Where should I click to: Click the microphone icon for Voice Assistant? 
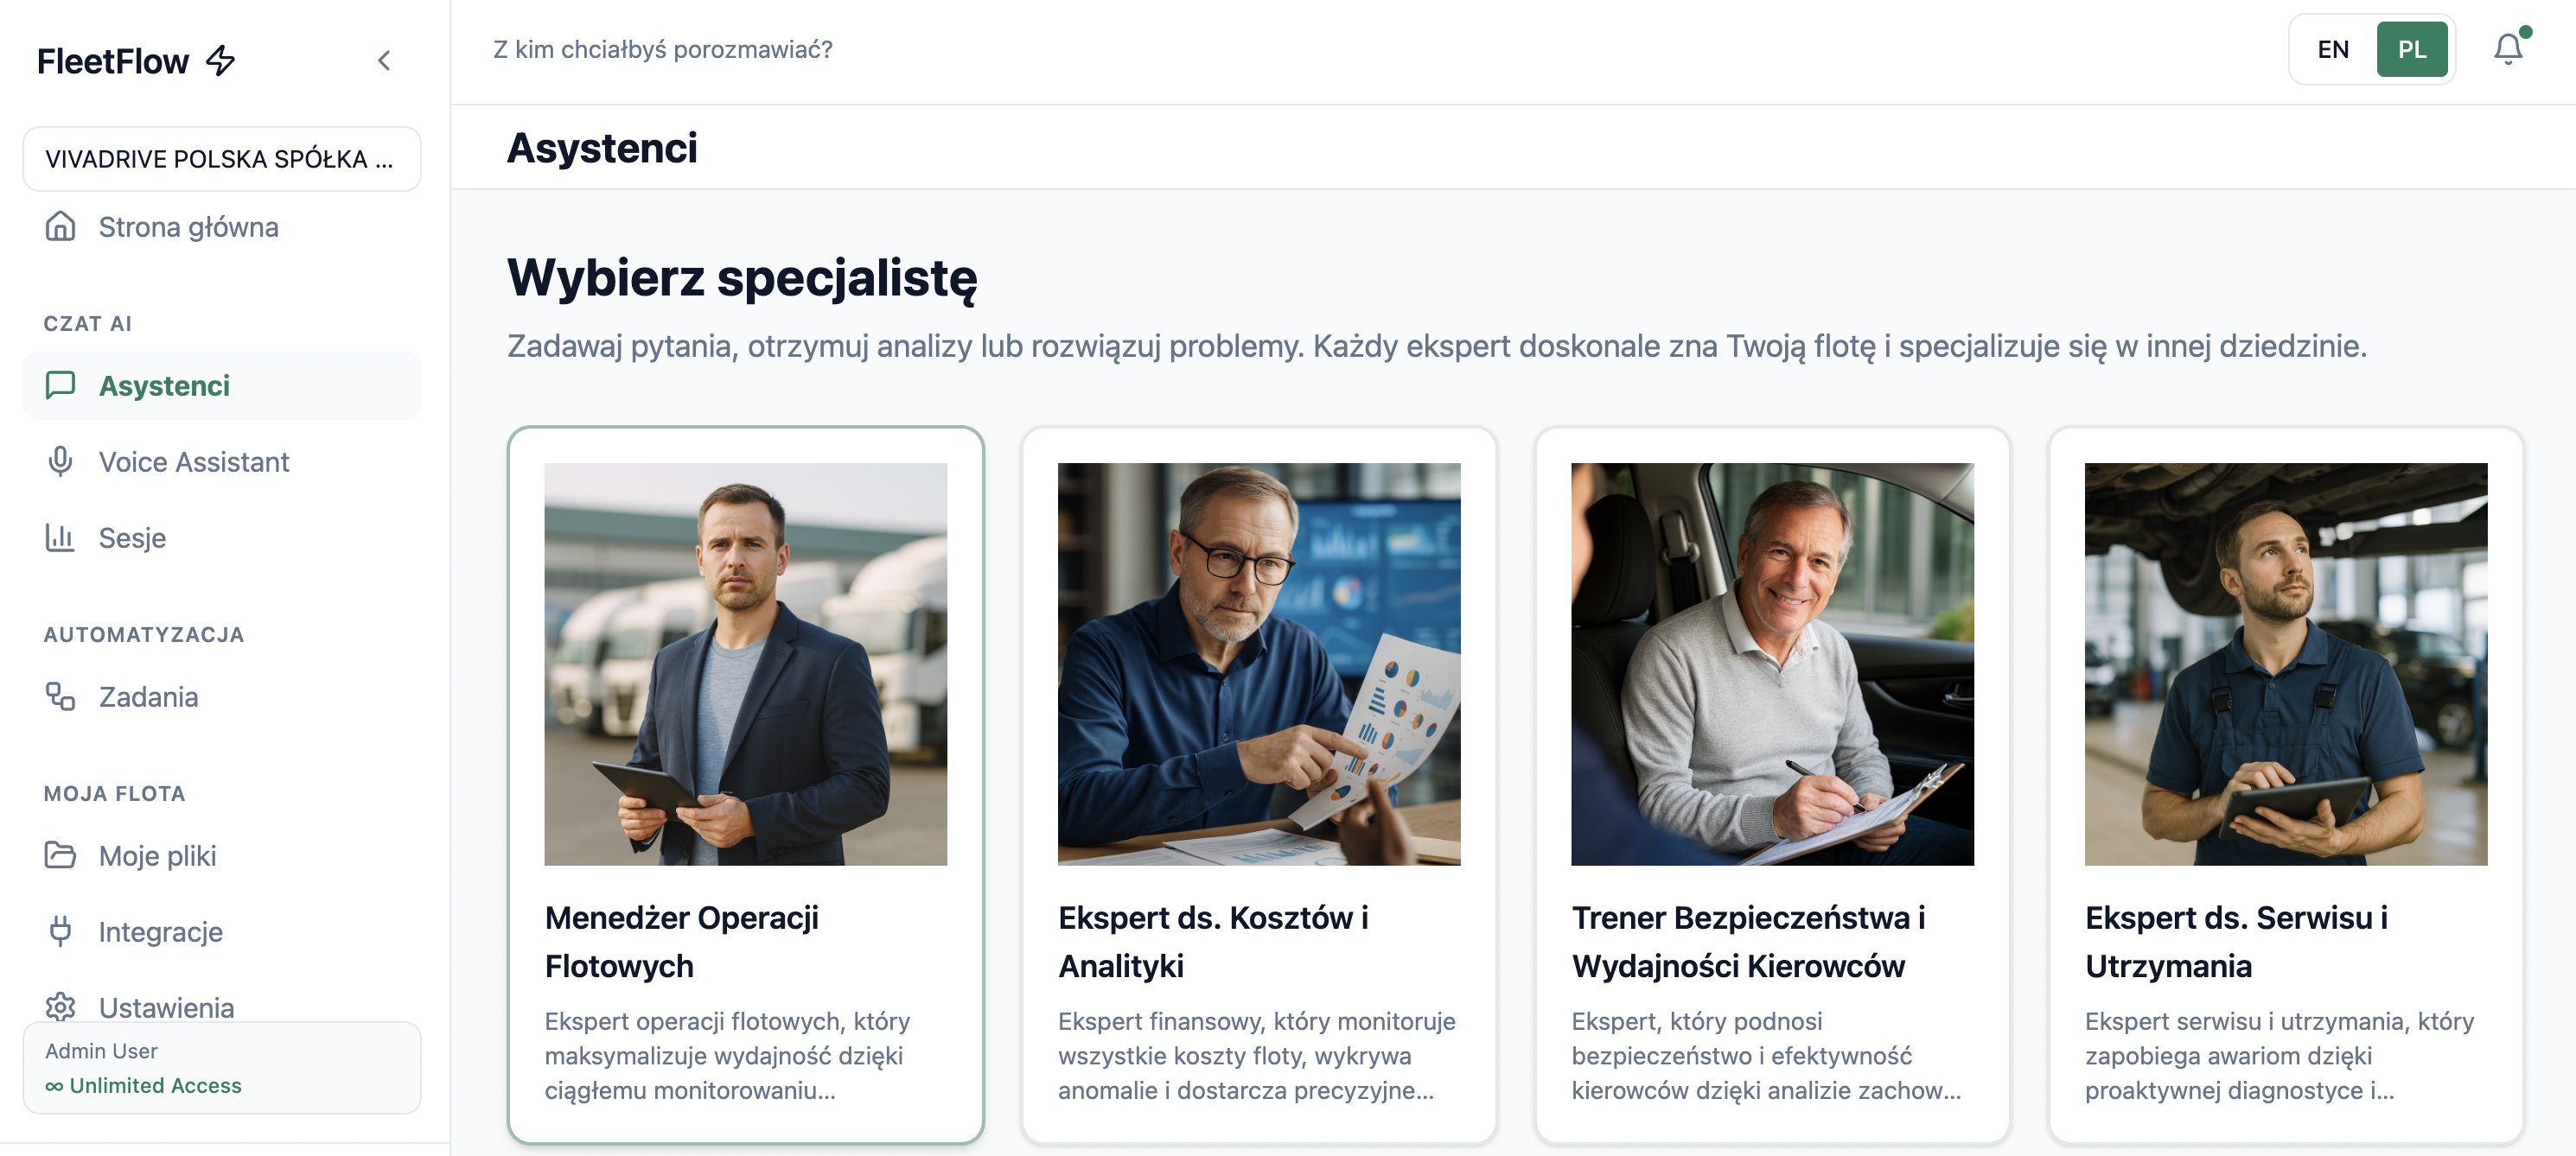click(x=60, y=461)
